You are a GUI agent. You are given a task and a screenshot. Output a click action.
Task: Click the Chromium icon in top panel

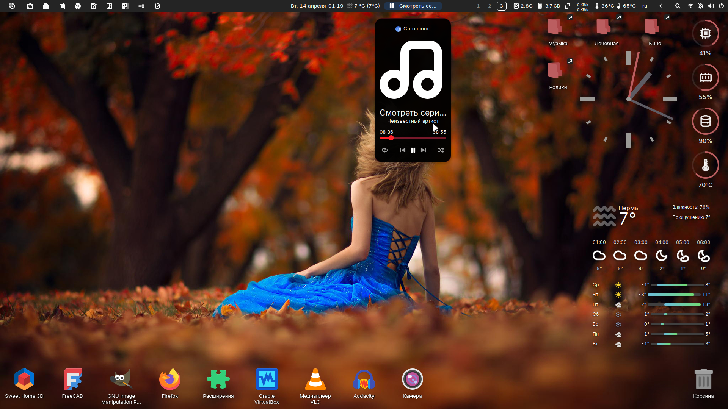pos(78,6)
